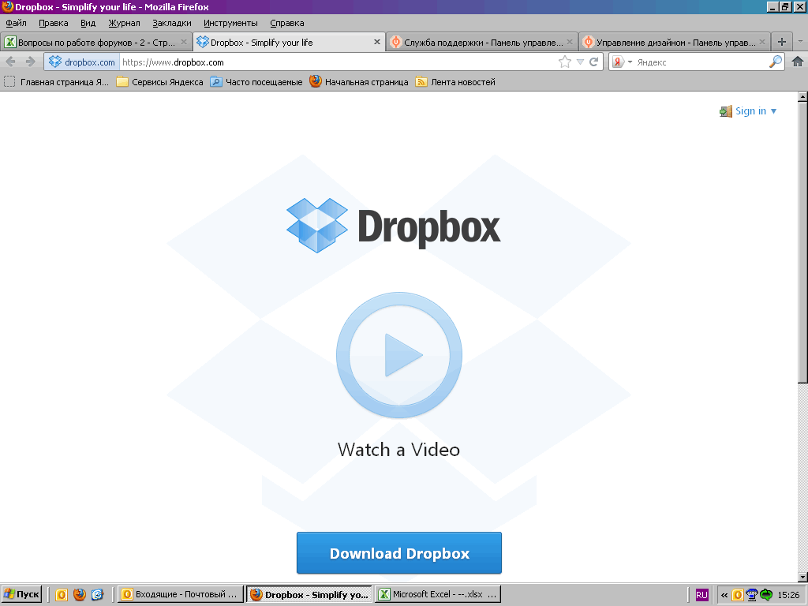This screenshot has width=808, height=606.
Task: Close the Служба поддержки tab
Action: click(570, 42)
